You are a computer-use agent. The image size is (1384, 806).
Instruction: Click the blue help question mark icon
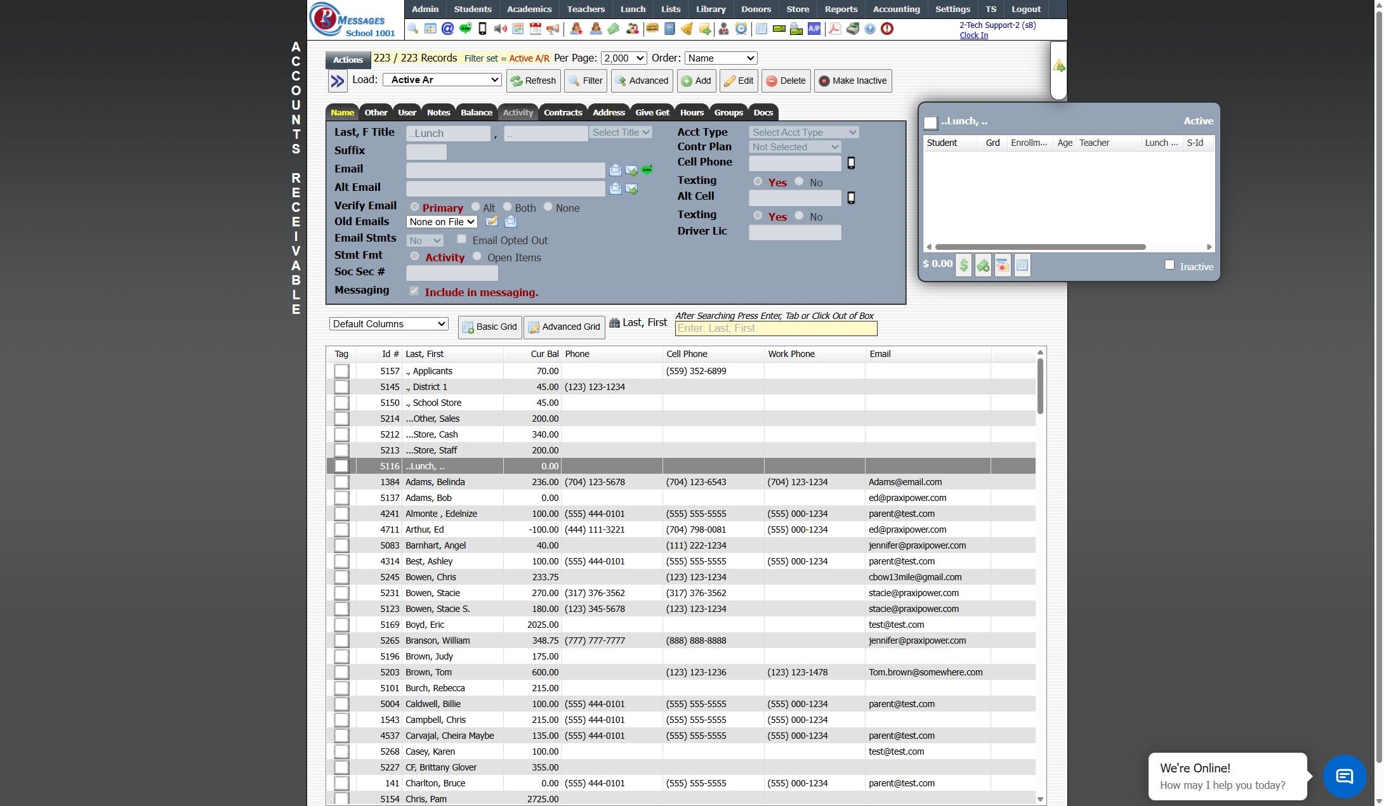[870, 29]
